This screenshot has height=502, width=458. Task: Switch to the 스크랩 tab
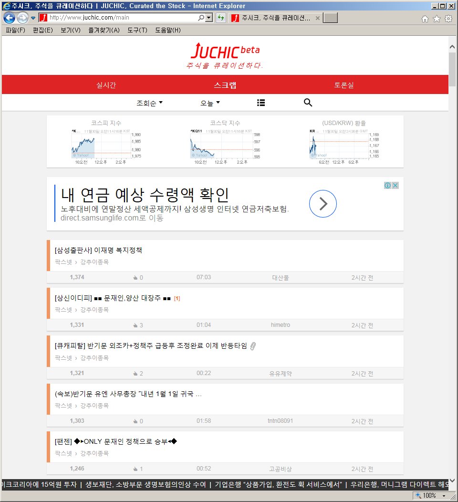click(x=225, y=85)
